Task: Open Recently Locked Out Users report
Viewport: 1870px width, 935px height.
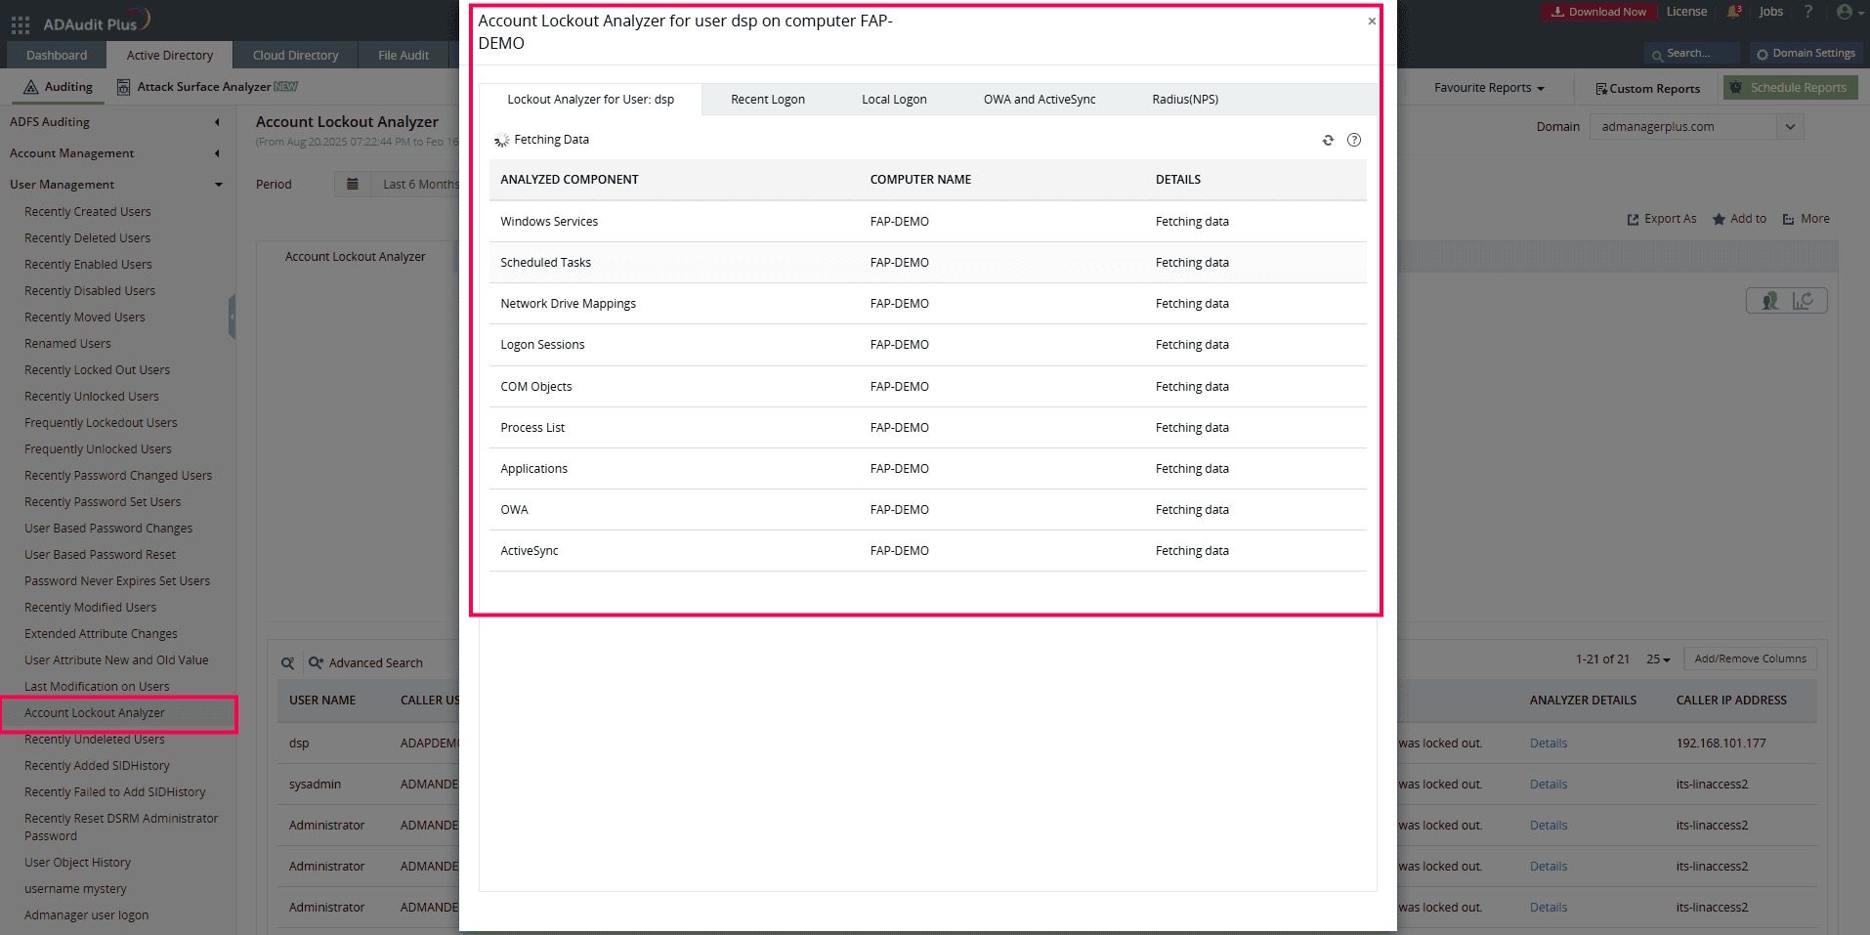Action: coord(97,370)
